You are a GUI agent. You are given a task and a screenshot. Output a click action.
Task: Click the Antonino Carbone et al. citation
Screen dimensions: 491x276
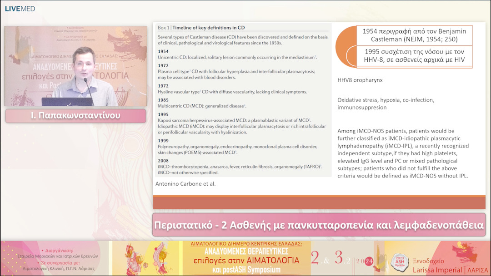click(185, 184)
